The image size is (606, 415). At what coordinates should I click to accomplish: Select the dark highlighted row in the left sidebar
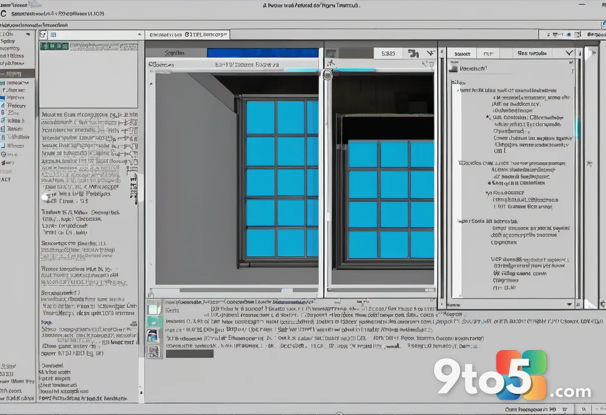click(17, 73)
